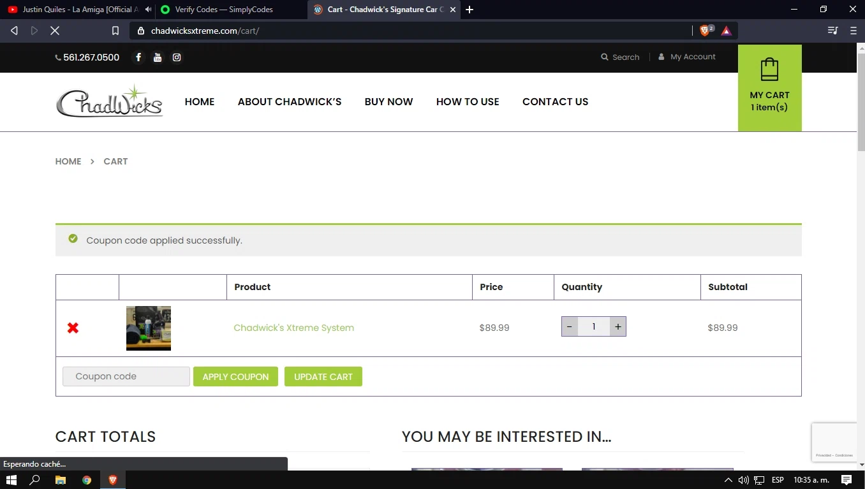865x489 pixels.
Task: Click the Update Cart button
Action: click(x=323, y=377)
